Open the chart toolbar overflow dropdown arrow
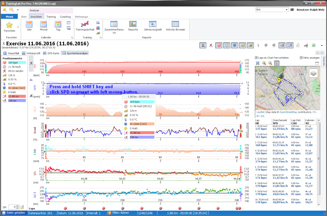Screen dimensions: 327x216 322,46
